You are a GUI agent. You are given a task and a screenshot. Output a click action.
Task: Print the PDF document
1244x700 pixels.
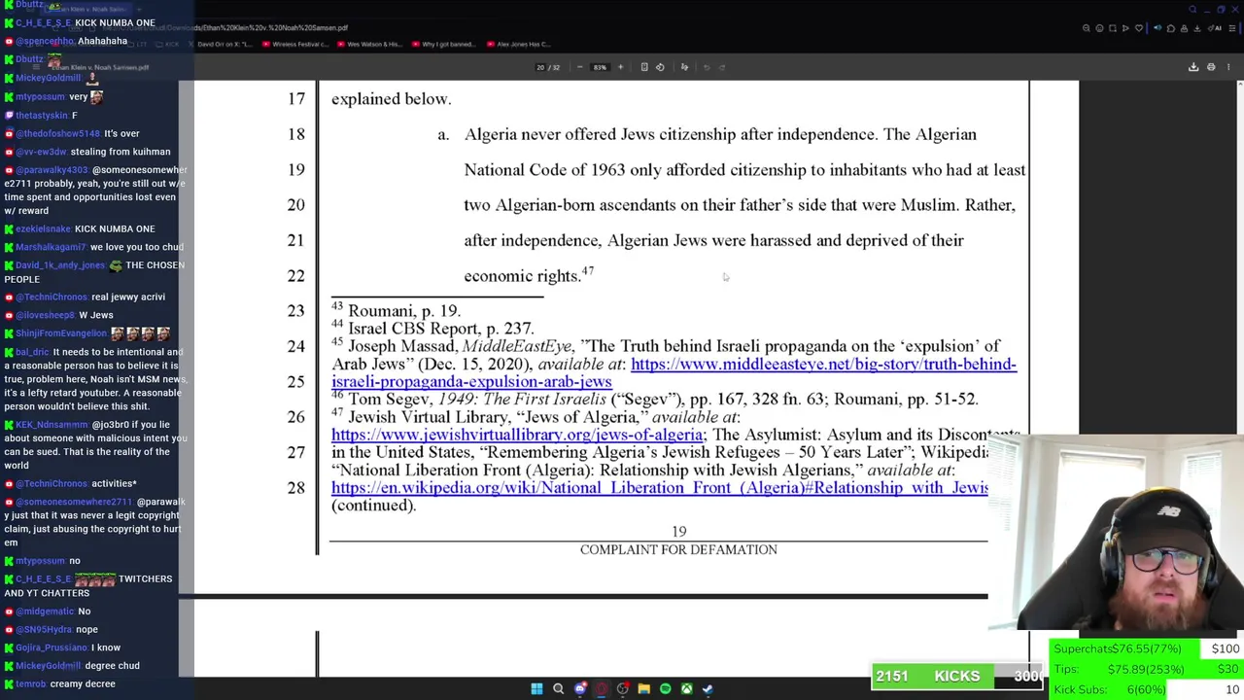pyautogui.click(x=1211, y=67)
